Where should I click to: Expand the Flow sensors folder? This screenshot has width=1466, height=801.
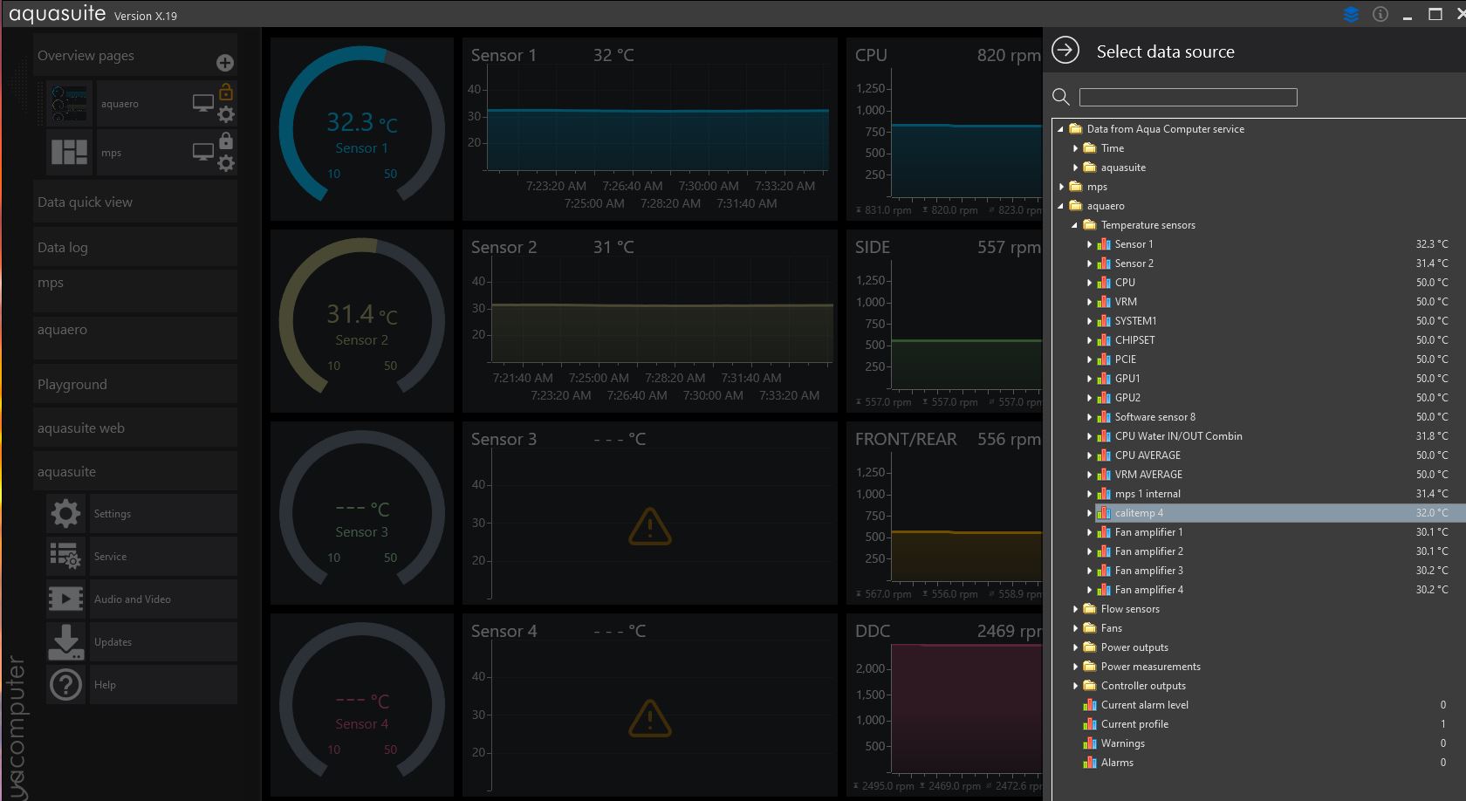tap(1075, 609)
